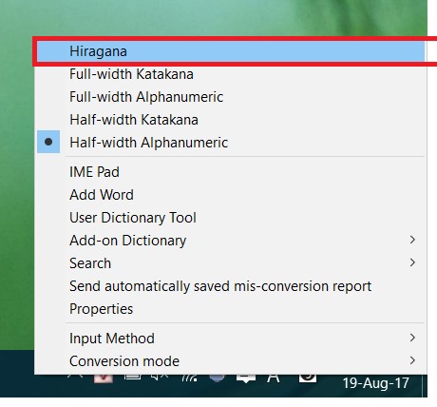Click the 19-Aug-17 taskbar date
Image resolution: width=437 pixels, height=407 pixels.
click(375, 383)
